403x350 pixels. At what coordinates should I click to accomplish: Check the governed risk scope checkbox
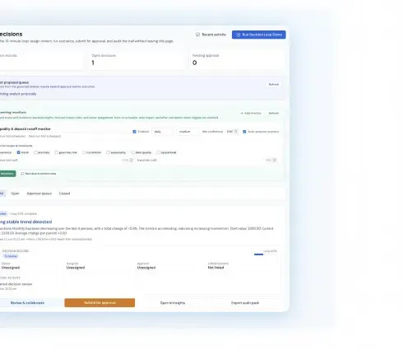pos(57,152)
